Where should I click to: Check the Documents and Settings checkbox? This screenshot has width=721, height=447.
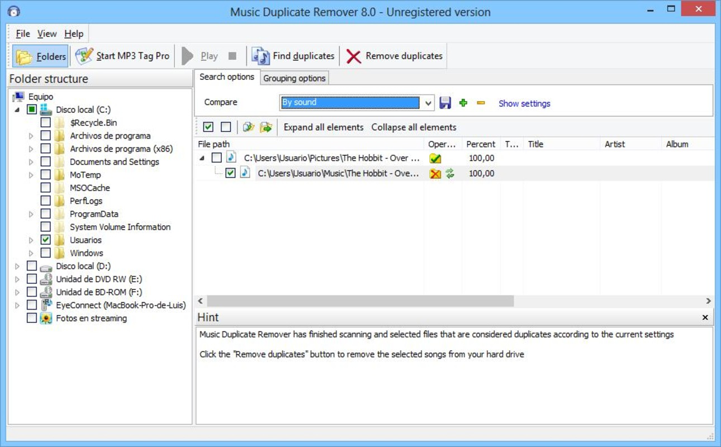tap(46, 162)
